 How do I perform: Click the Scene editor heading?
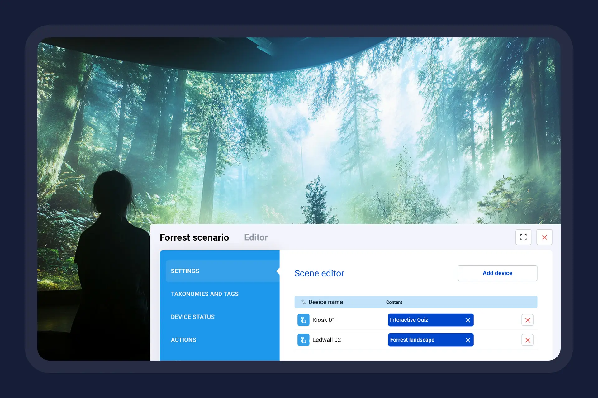(319, 273)
